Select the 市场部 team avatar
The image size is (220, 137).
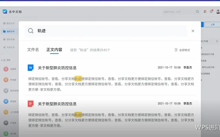point(6,80)
